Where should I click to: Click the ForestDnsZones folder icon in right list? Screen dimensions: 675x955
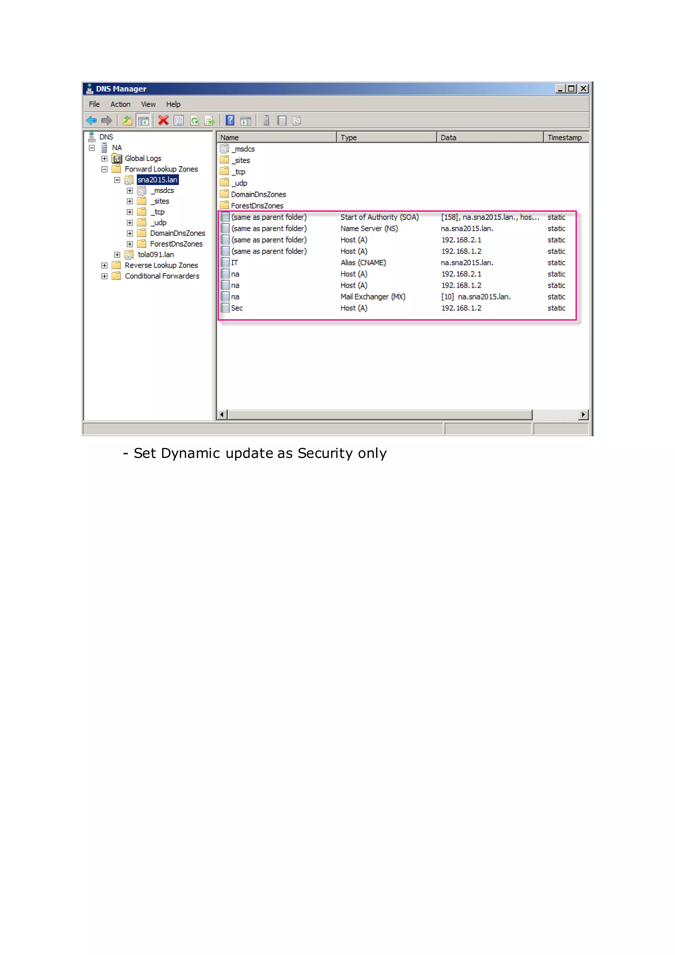pos(224,205)
